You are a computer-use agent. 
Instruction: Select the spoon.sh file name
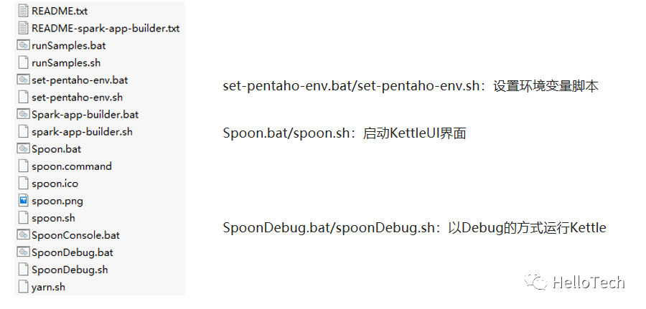[x=53, y=218]
